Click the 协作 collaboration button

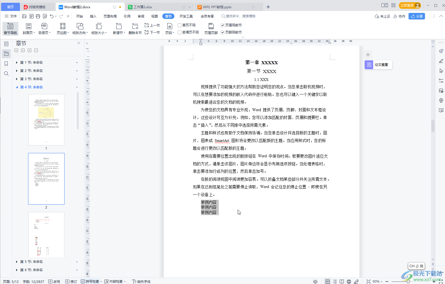tap(399, 16)
